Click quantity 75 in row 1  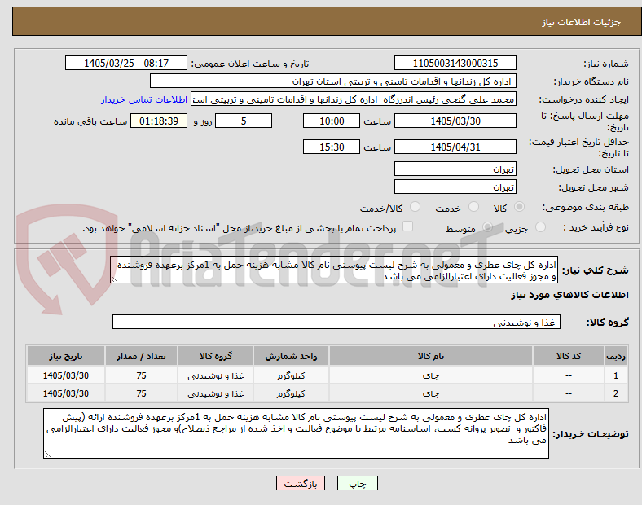(141, 375)
